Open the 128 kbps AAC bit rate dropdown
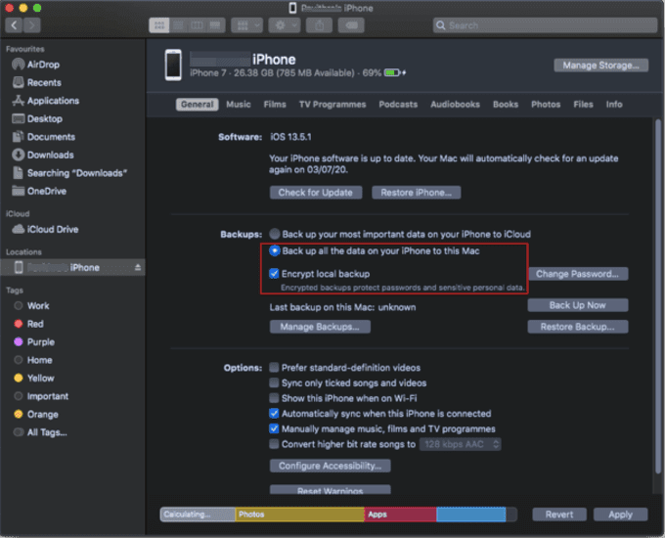The height and width of the screenshot is (538, 665). pos(461,444)
